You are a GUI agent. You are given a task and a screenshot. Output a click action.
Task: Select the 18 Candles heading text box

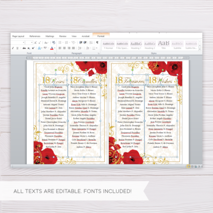[86, 80]
